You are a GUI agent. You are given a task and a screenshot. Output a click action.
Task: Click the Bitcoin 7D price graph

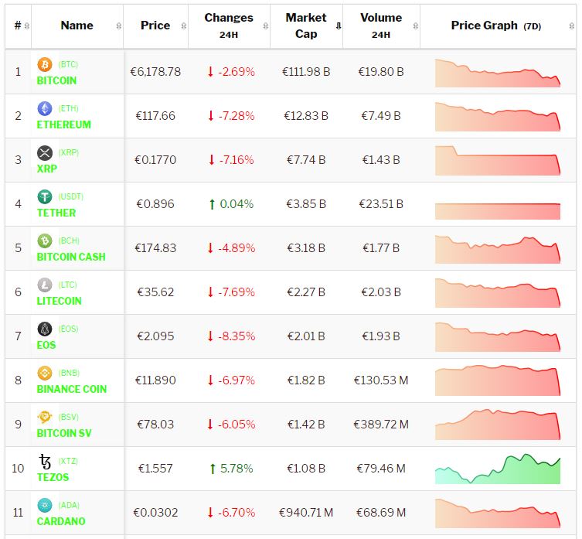click(498, 73)
